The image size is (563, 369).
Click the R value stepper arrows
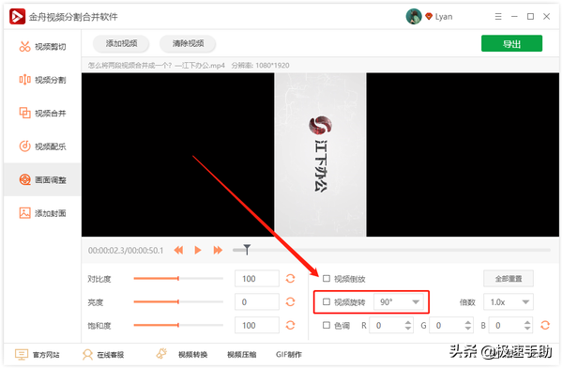click(408, 325)
